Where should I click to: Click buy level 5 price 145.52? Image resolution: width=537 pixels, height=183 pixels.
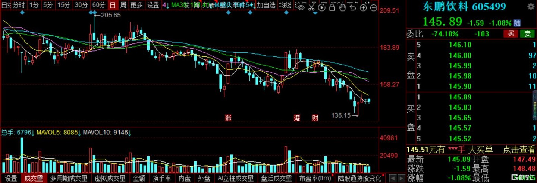(460, 138)
